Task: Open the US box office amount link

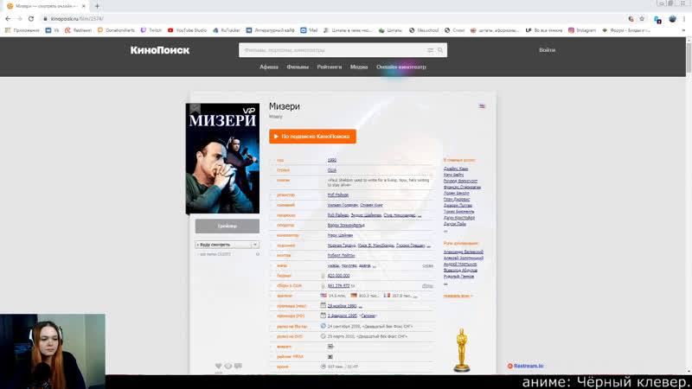Action: point(338,286)
